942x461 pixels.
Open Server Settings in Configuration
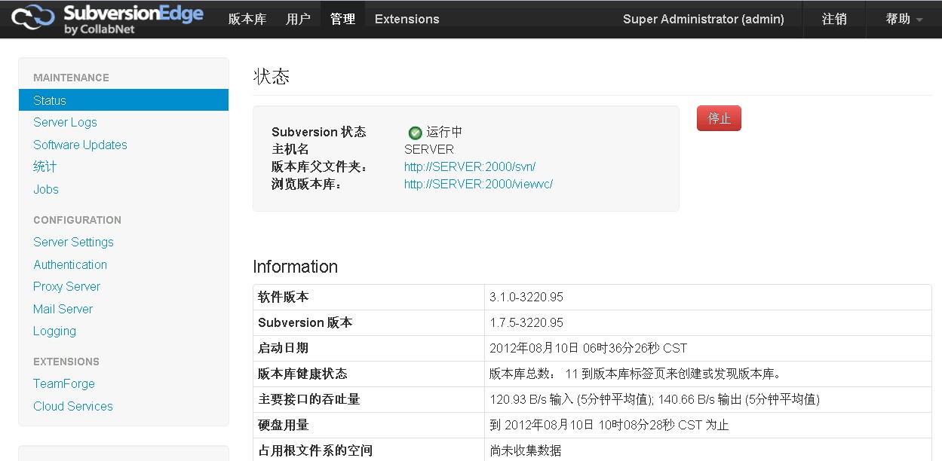[x=73, y=242]
